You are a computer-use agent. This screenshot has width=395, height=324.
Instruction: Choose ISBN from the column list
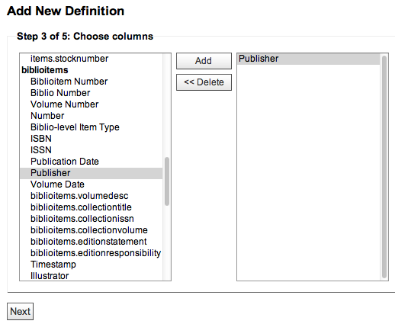[x=91, y=139]
